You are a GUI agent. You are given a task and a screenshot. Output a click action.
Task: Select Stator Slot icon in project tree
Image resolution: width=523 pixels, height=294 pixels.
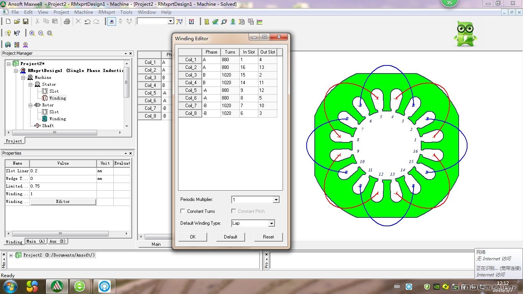(45, 91)
